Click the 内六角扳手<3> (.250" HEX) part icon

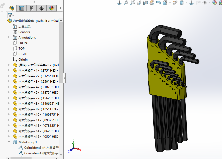(x=15, y=81)
